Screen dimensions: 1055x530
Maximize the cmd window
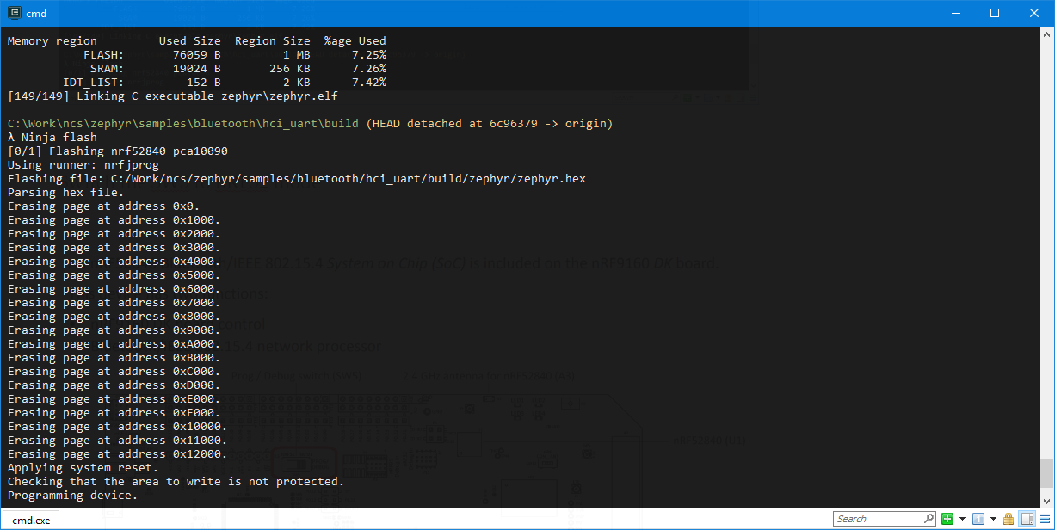[x=995, y=13]
